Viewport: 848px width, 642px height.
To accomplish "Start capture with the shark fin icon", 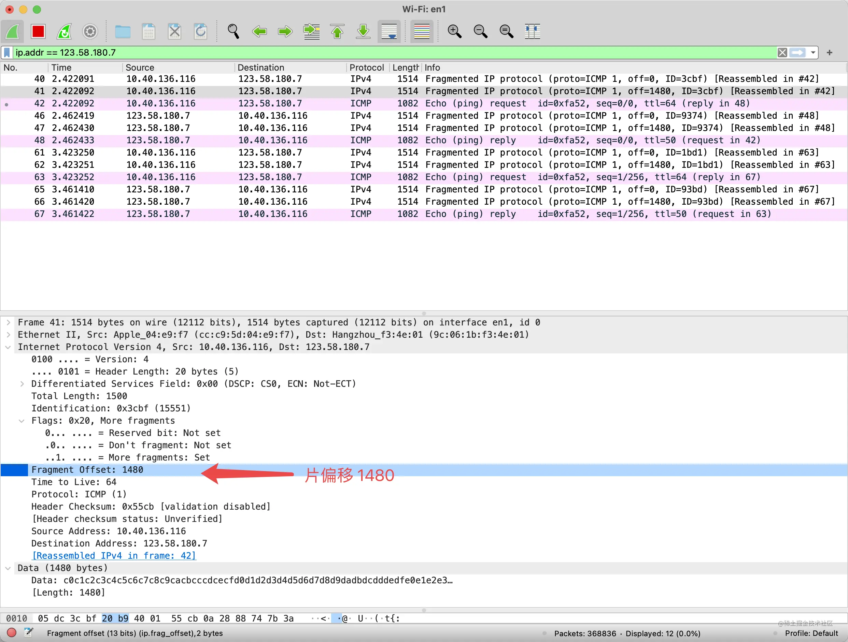I will [13, 31].
